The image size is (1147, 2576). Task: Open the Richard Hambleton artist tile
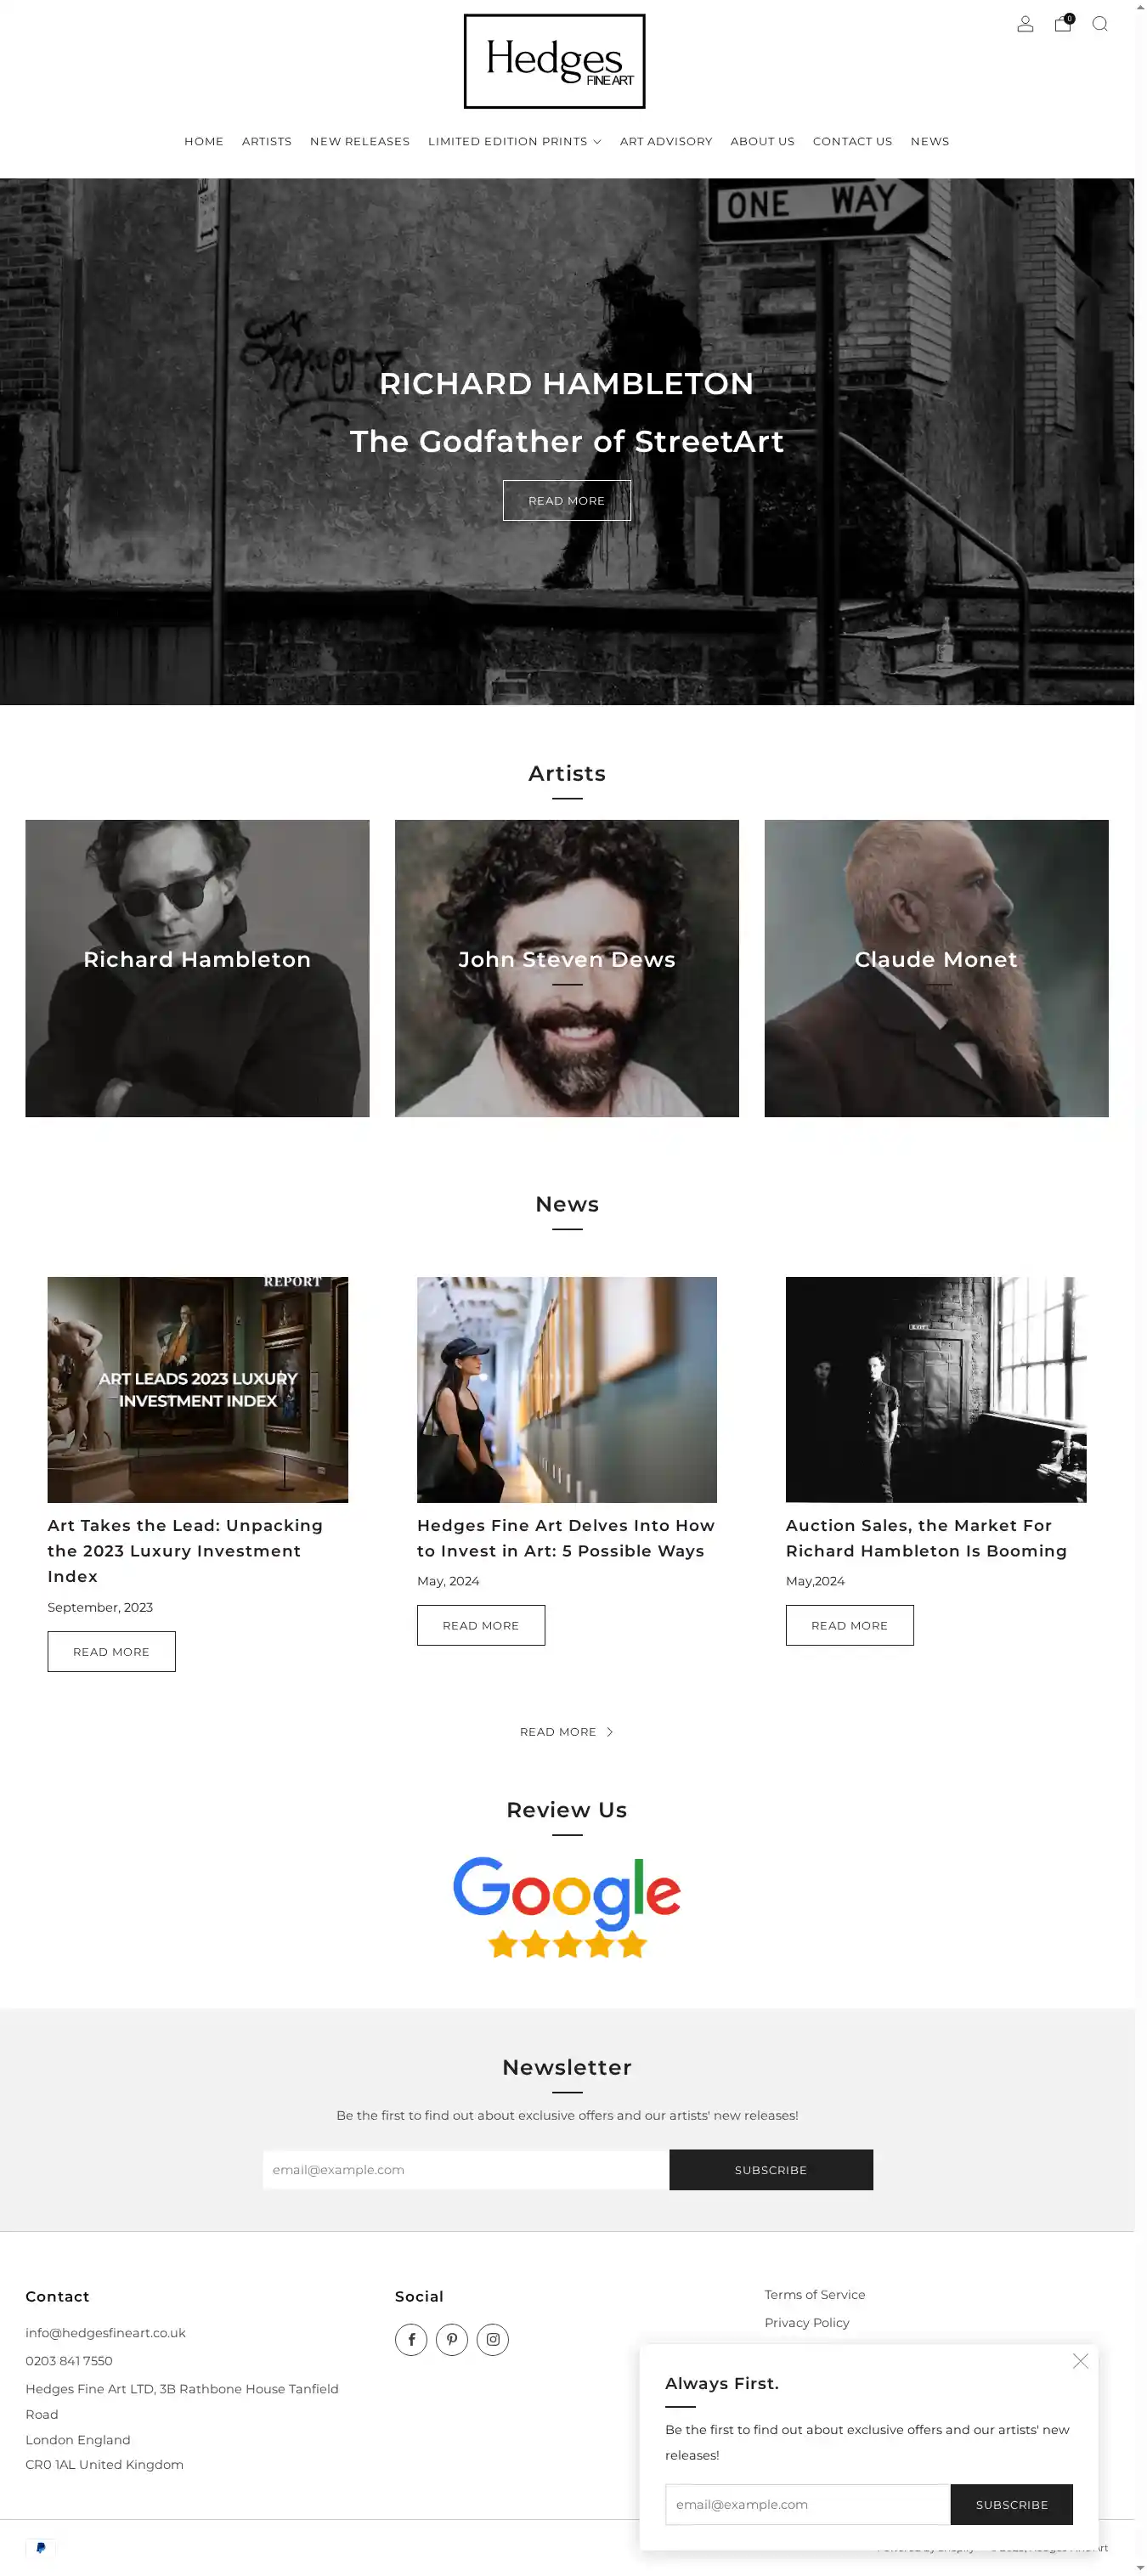click(197, 968)
